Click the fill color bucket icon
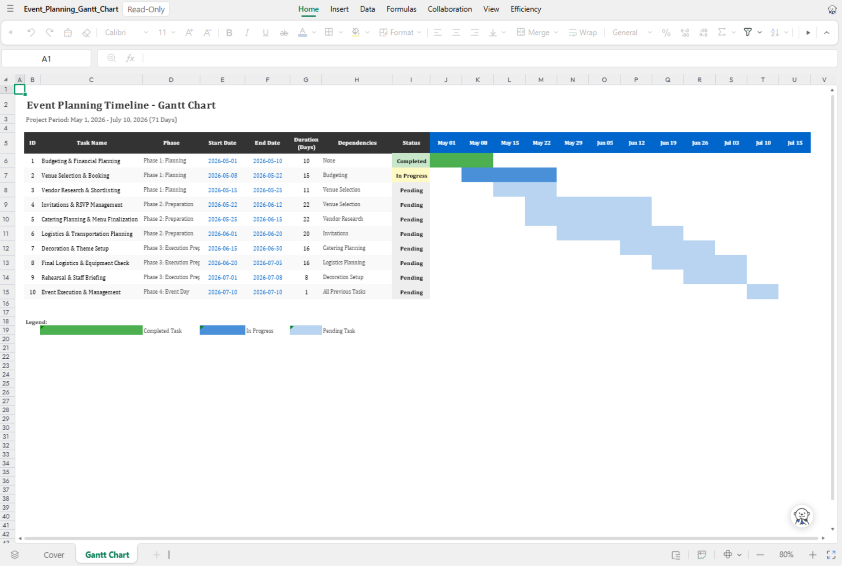This screenshot has height=566, width=842. [355, 32]
